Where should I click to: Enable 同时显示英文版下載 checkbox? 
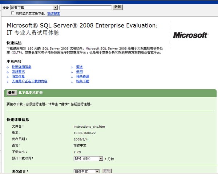click(x=12, y=13)
